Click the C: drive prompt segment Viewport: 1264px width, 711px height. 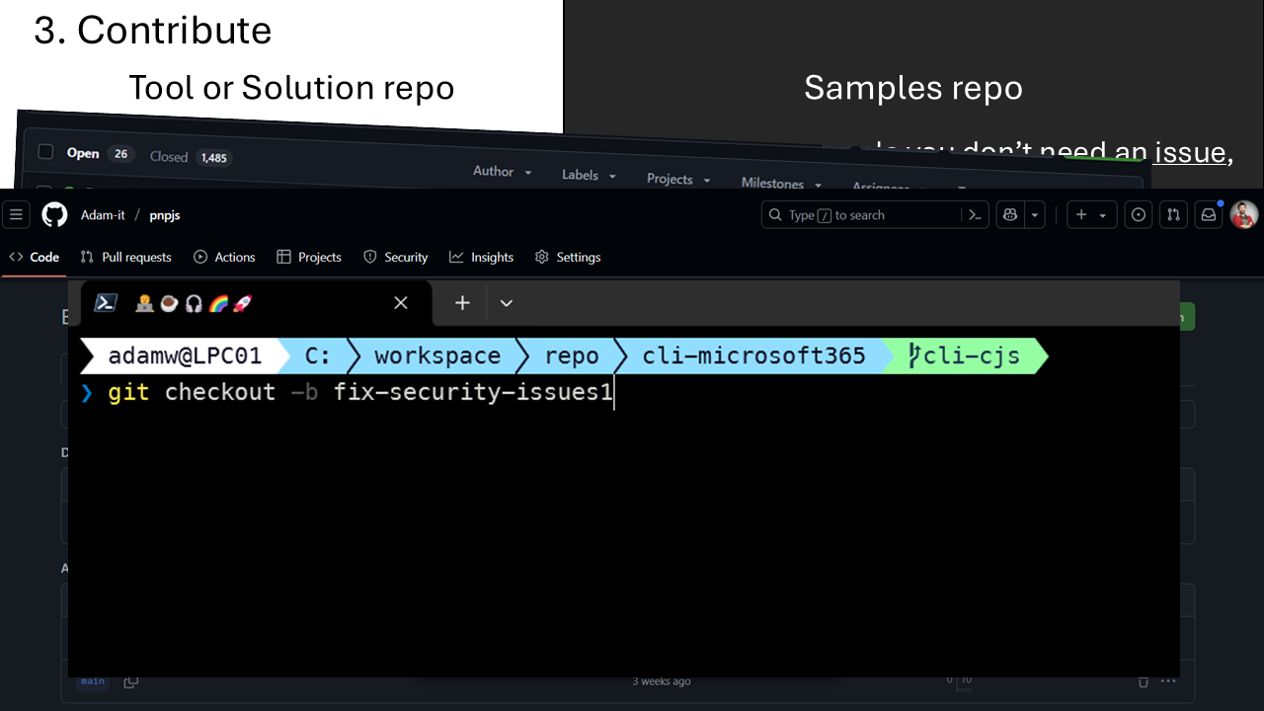[317, 355]
